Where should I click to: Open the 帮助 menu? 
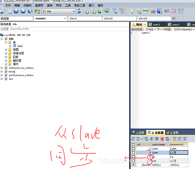(101, 5)
